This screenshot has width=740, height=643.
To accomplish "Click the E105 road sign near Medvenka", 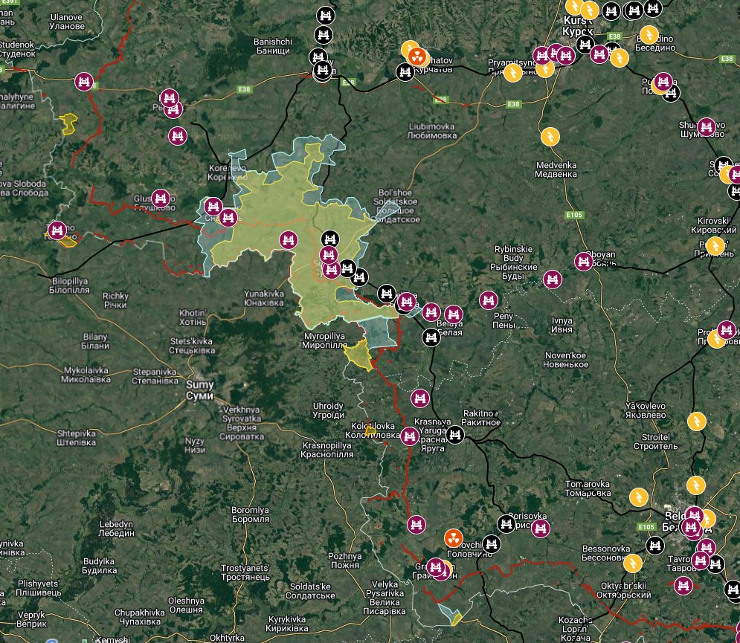I will point(574,215).
